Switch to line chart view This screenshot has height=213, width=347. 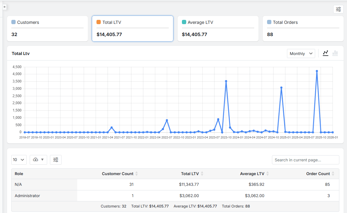[326, 53]
